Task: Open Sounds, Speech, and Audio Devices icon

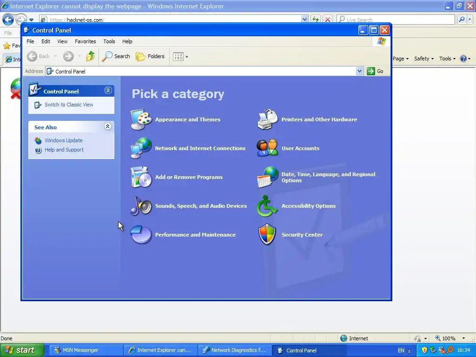Action: [x=141, y=206]
